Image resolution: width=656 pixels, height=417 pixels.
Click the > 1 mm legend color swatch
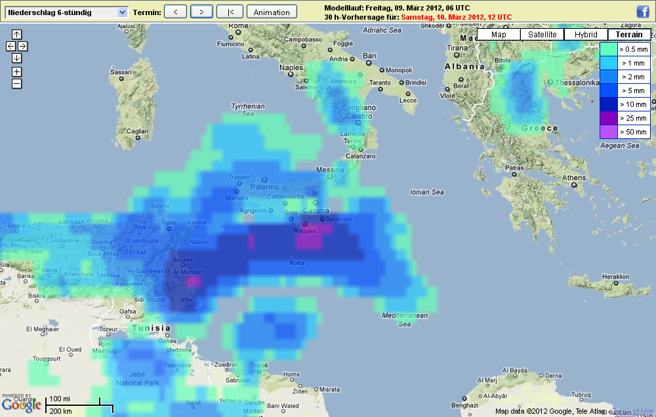pyautogui.click(x=609, y=63)
